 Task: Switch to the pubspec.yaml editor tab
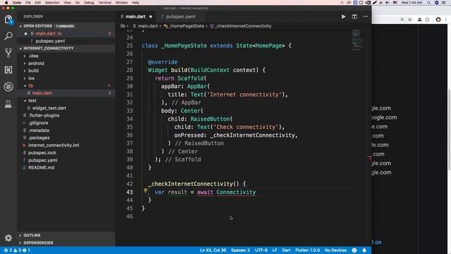[180, 17]
